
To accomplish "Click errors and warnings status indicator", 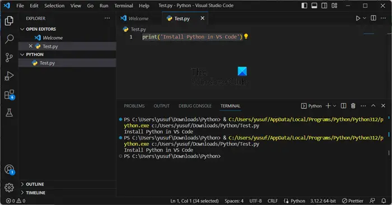I will [x=16, y=201].
